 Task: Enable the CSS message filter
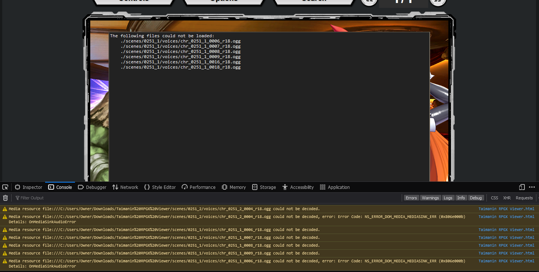(495, 198)
